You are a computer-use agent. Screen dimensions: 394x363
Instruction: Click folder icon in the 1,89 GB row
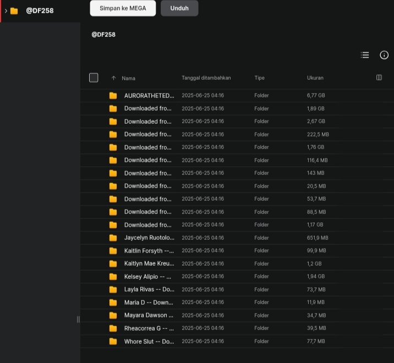pyautogui.click(x=113, y=108)
